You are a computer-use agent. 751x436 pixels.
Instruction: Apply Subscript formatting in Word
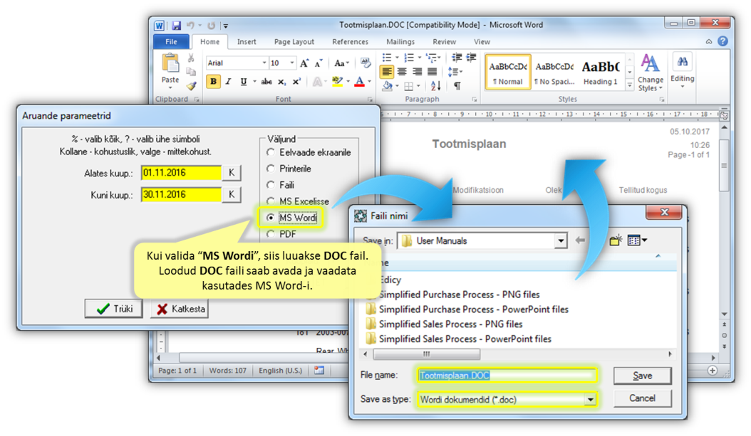pos(281,82)
